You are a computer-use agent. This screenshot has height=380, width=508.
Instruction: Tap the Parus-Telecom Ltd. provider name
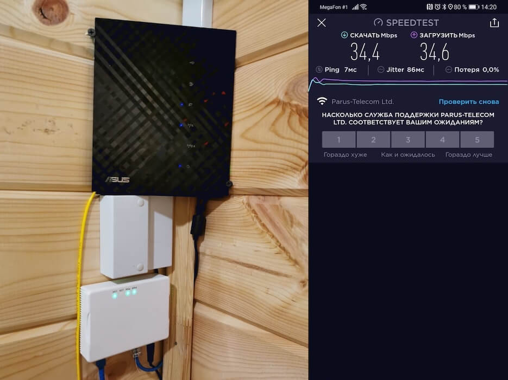point(362,102)
